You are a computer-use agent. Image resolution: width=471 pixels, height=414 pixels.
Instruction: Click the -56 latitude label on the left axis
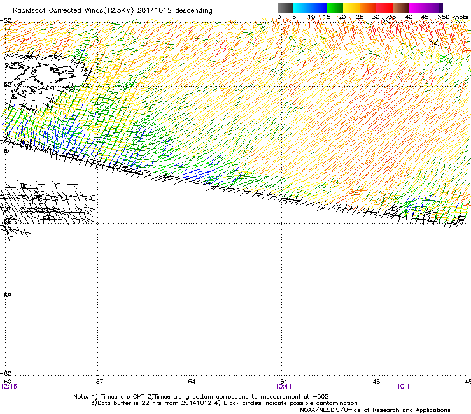pos(6,221)
